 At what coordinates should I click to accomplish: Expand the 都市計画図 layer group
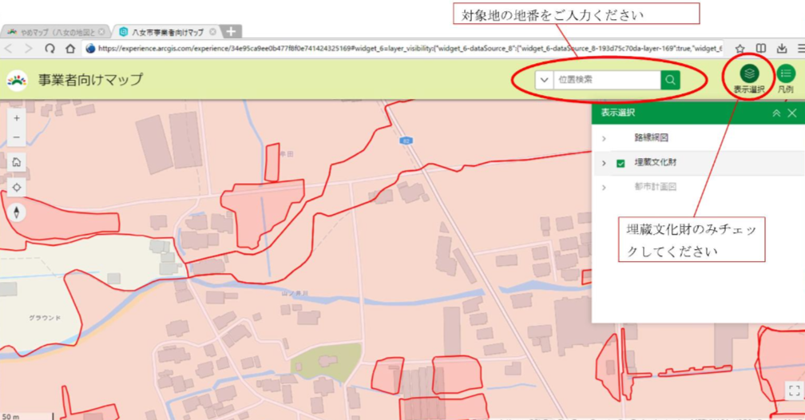(605, 187)
